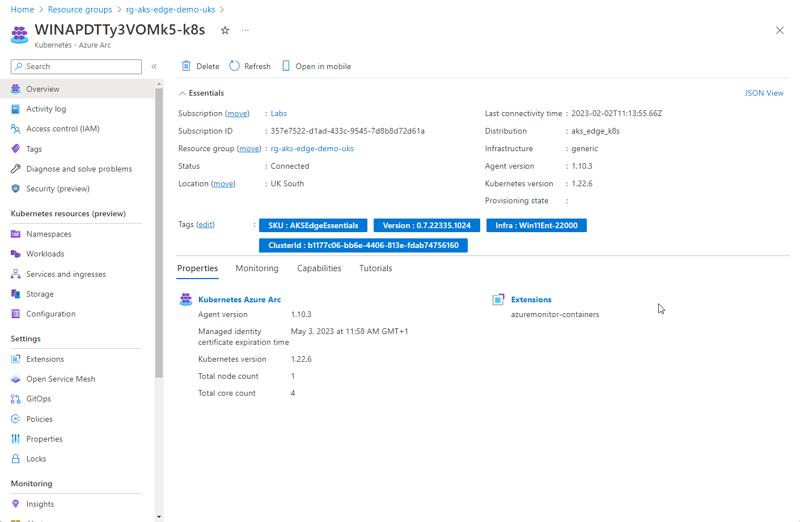Screen dimensions: 800x522
Task: Click the Delete trash can icon
Action: coord(186,66)
